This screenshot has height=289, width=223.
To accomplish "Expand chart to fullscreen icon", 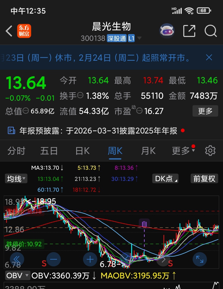I will coord(200,259).
